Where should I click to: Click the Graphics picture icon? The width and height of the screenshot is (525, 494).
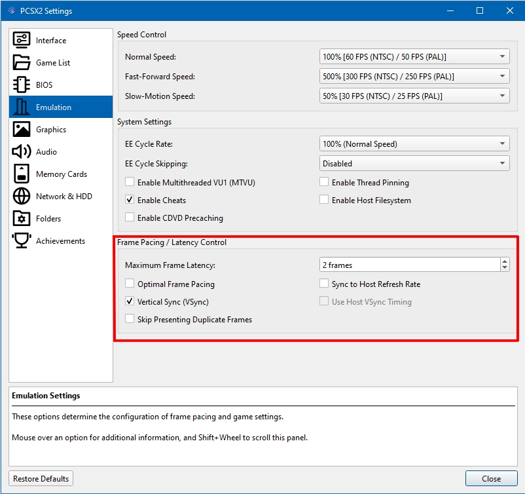[22, 129]
